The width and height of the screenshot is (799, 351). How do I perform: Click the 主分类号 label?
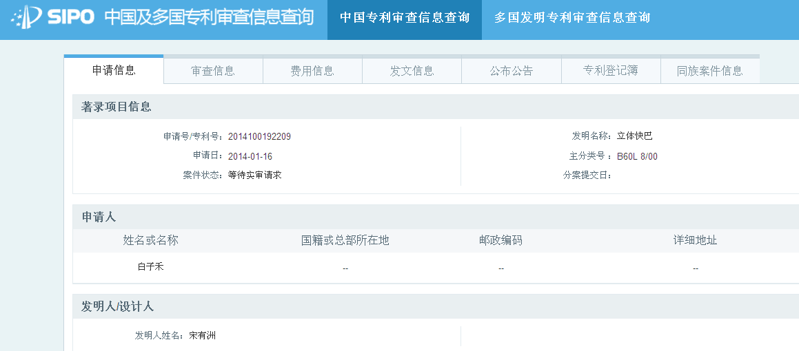(x=591, y=156)
